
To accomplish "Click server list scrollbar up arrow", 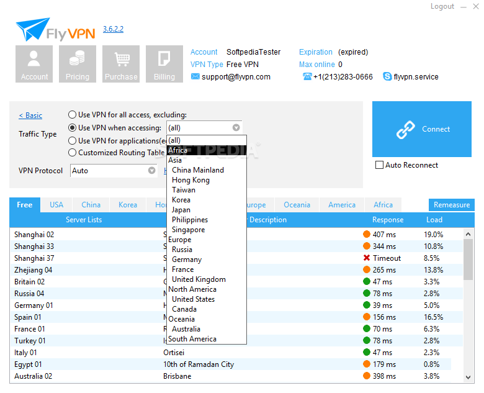I will point(468,234).
